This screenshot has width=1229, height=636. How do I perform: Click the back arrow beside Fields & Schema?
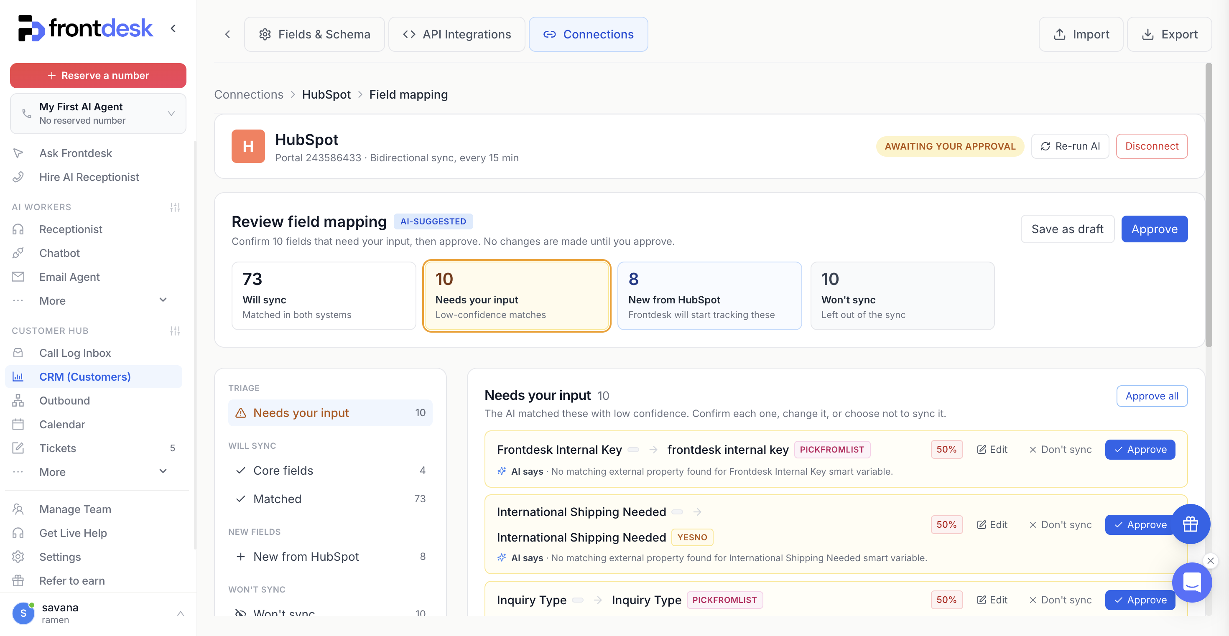coord(227,34)
